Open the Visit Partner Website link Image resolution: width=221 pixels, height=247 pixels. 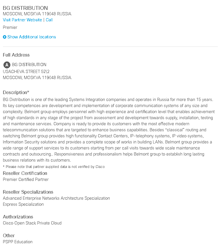pyautogui.click(x=22, y=20)
